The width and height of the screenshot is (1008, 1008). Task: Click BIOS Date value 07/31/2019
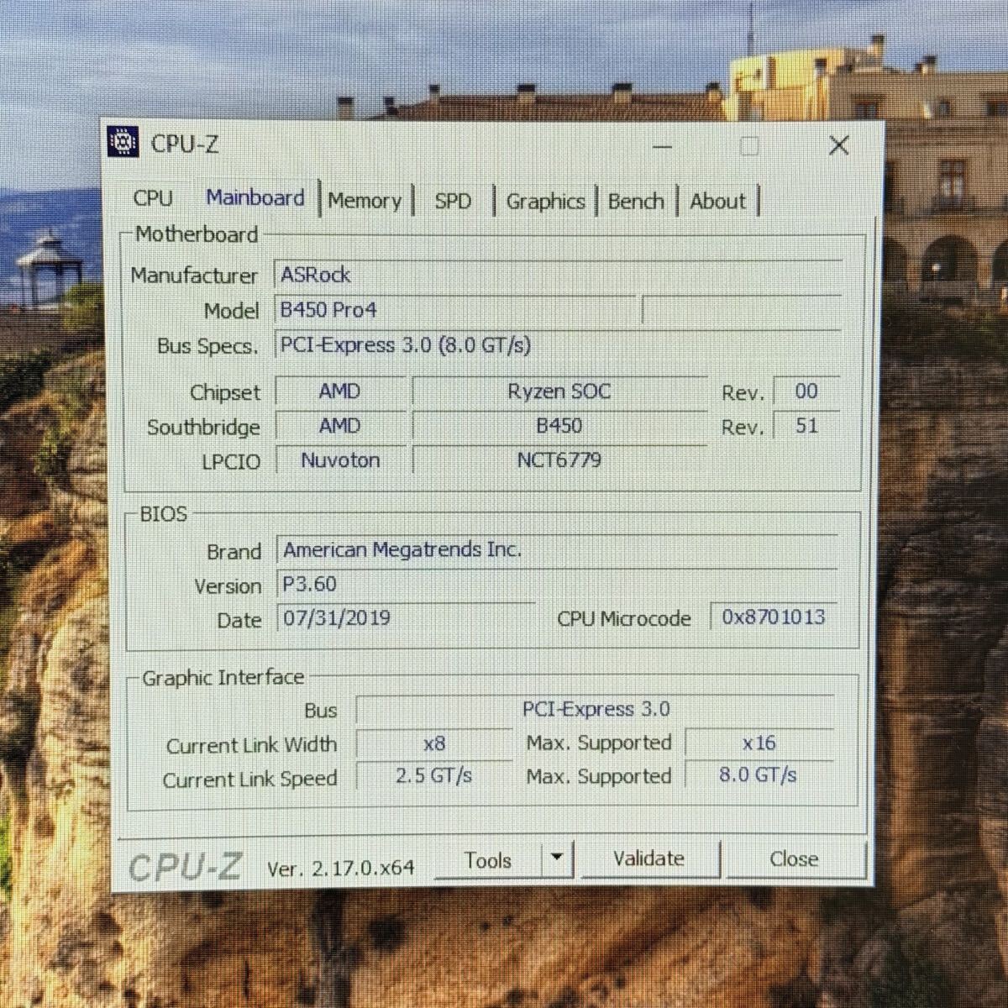[406, 618]
